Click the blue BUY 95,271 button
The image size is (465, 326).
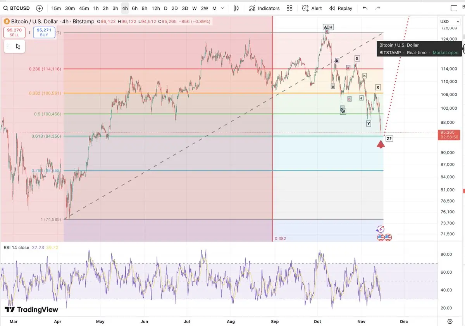coord(44,32)
